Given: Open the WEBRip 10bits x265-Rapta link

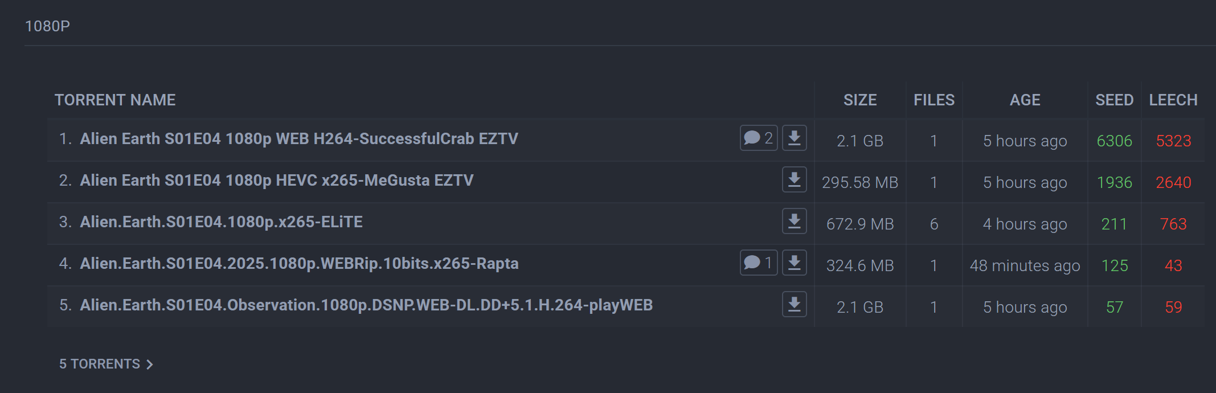Looking at the screenshot, I should pos(299,264).
